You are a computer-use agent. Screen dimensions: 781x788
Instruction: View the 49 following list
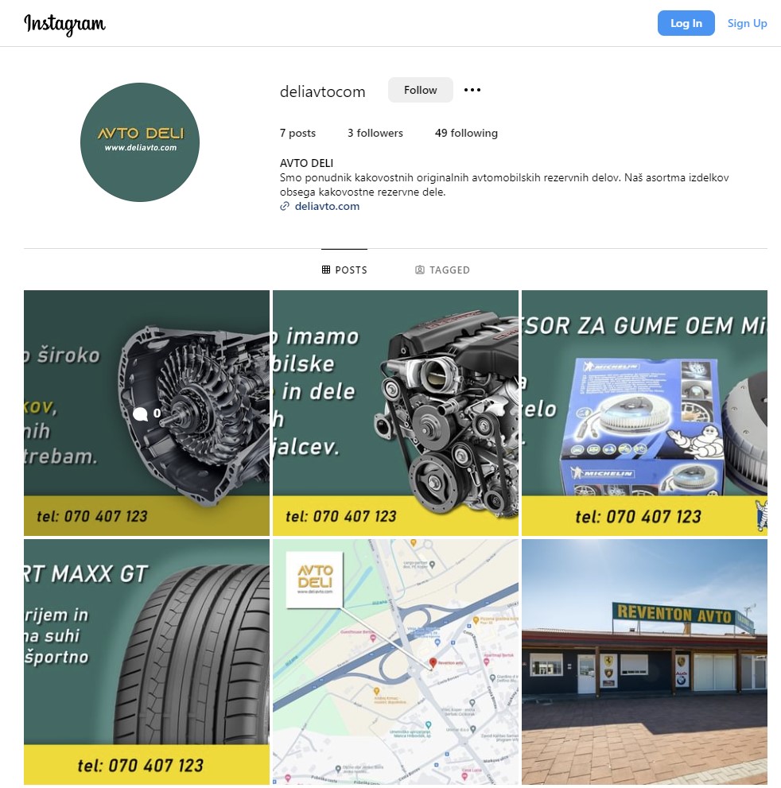pyautogui.click(x=466, y=133)
